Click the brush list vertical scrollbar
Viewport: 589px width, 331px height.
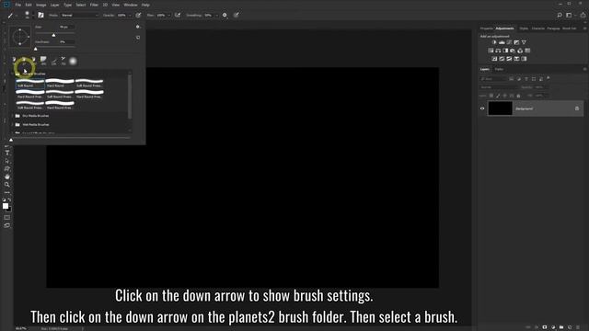click(130, 97)
